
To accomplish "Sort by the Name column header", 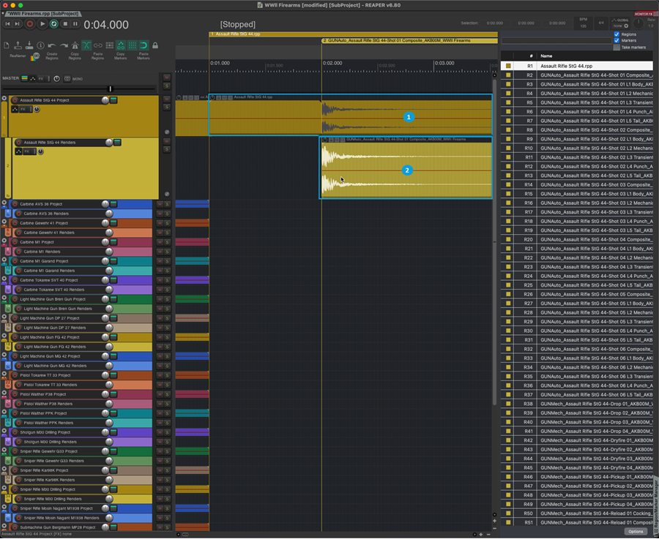I will (595, 56).
